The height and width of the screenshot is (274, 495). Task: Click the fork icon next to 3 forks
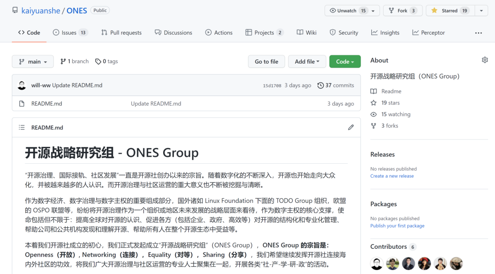pos(374,126)
